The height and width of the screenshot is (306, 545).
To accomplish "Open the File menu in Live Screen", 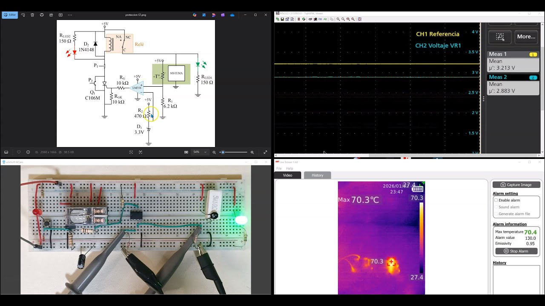I will (279, 168).
